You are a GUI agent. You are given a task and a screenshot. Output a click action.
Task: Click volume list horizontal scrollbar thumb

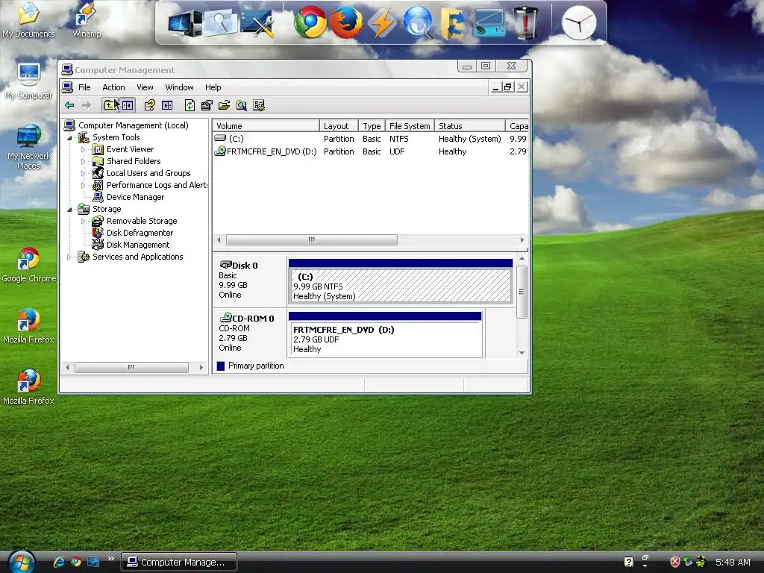point(312,239)
